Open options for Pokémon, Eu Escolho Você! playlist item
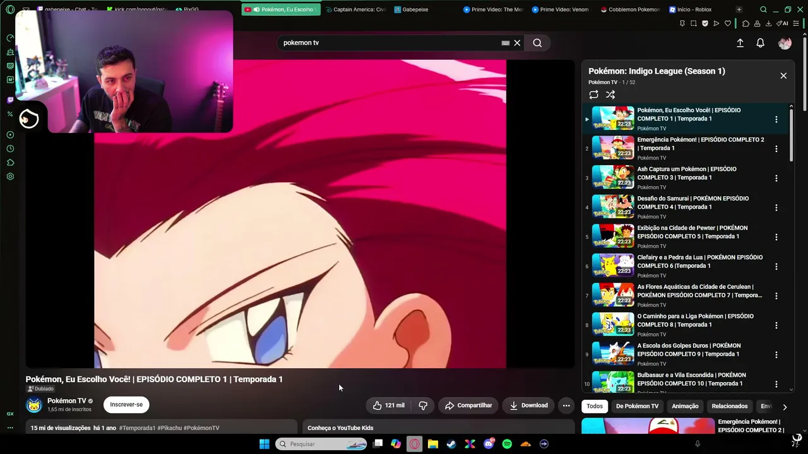Image resolution: width=808 pixels, height=454 pixels. 776,119
